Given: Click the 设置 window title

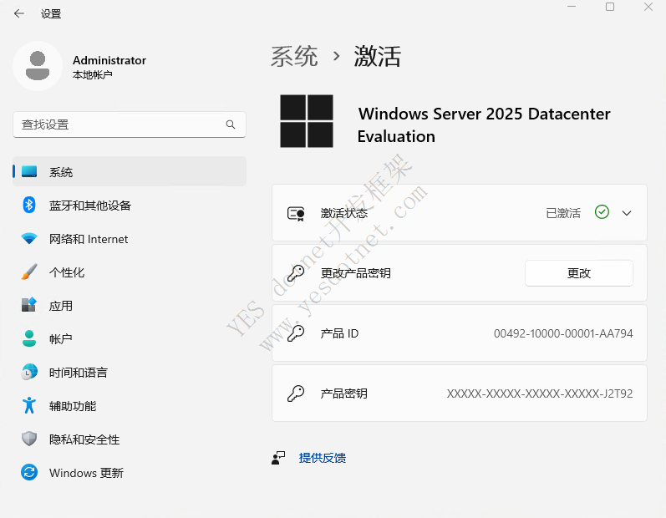Looking at the screenshot, I should (x=51, y=14).
